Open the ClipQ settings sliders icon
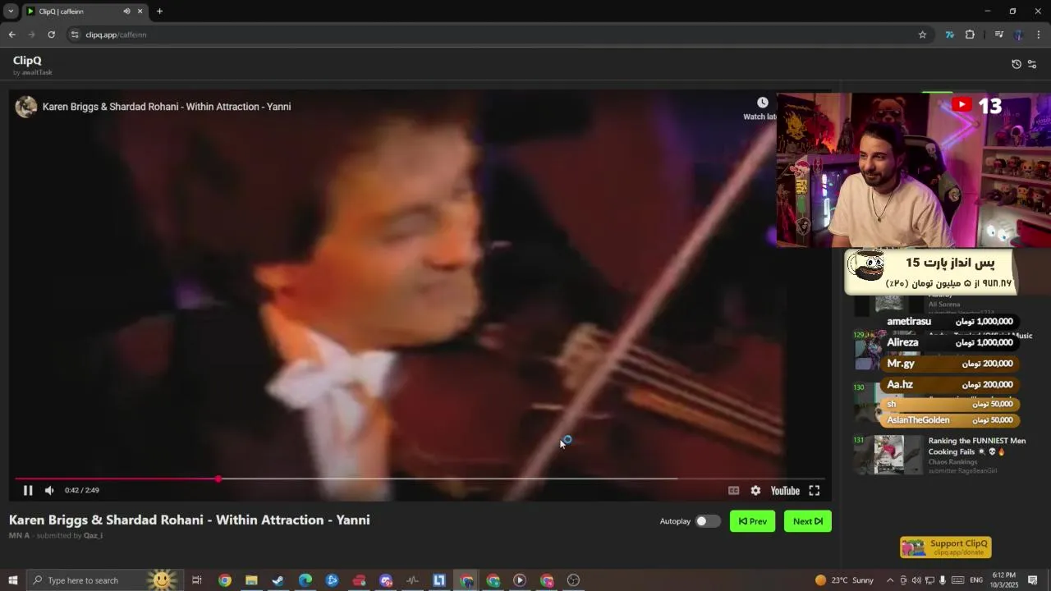1051x591 pixels. [x=1032, y=64]
